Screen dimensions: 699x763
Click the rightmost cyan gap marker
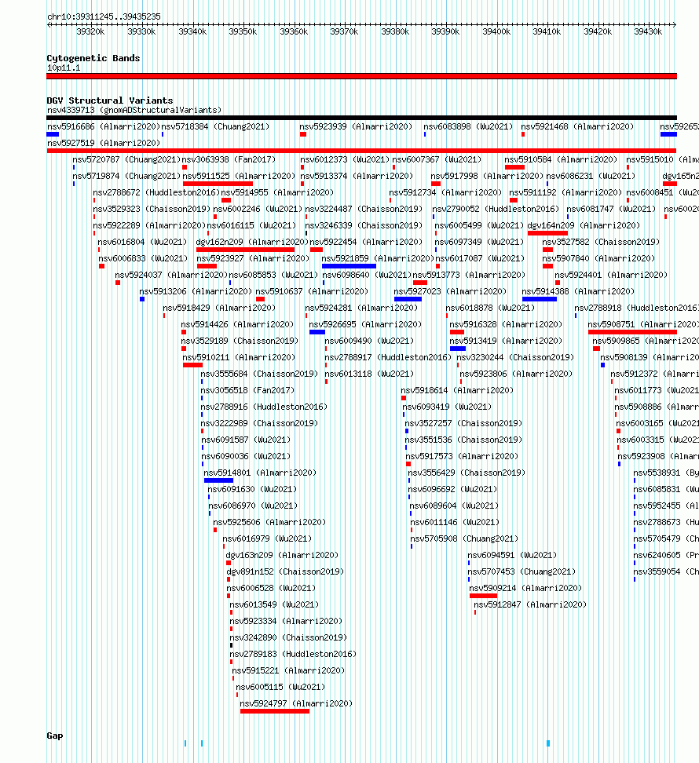click(548, 743)
